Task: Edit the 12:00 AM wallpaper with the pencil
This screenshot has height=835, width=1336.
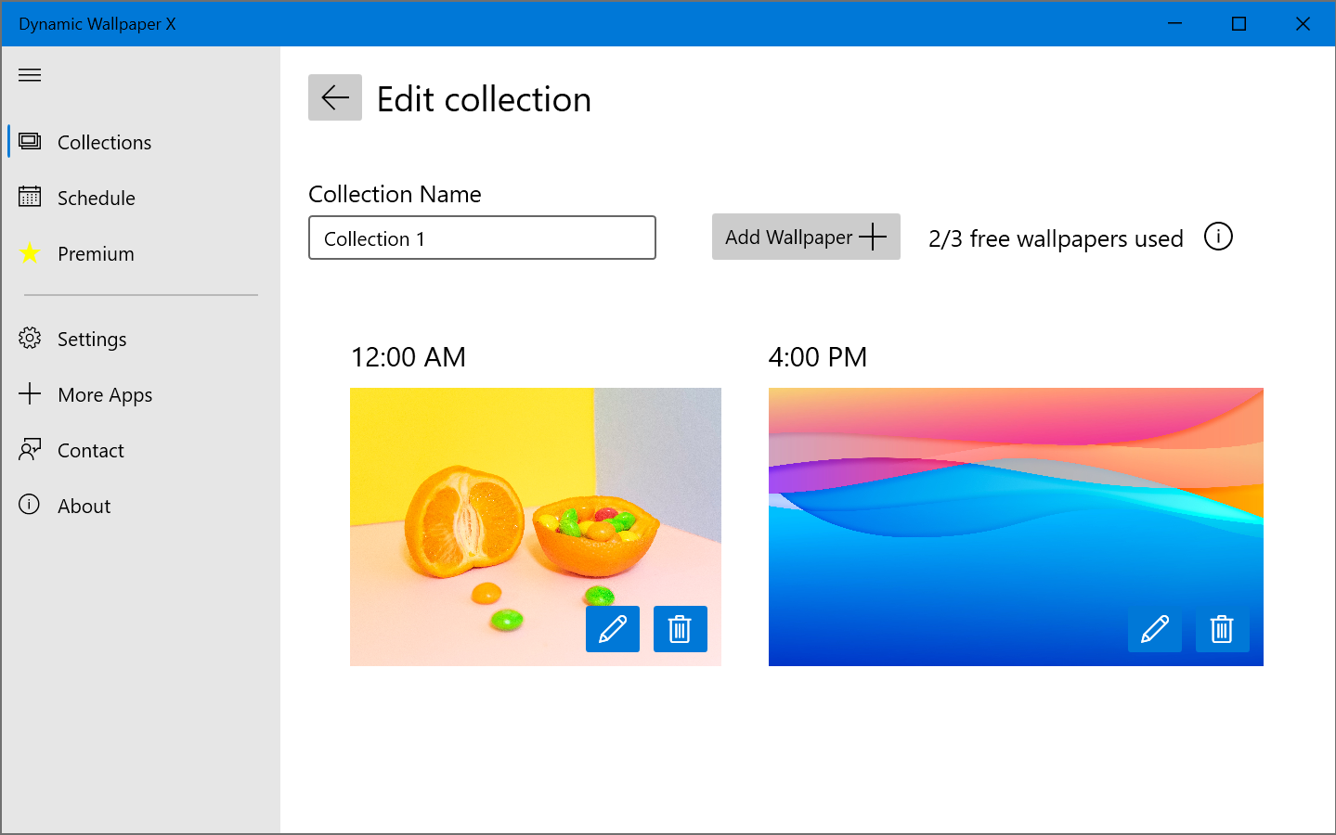Action: pyautogui.click(x=612, y=629)
